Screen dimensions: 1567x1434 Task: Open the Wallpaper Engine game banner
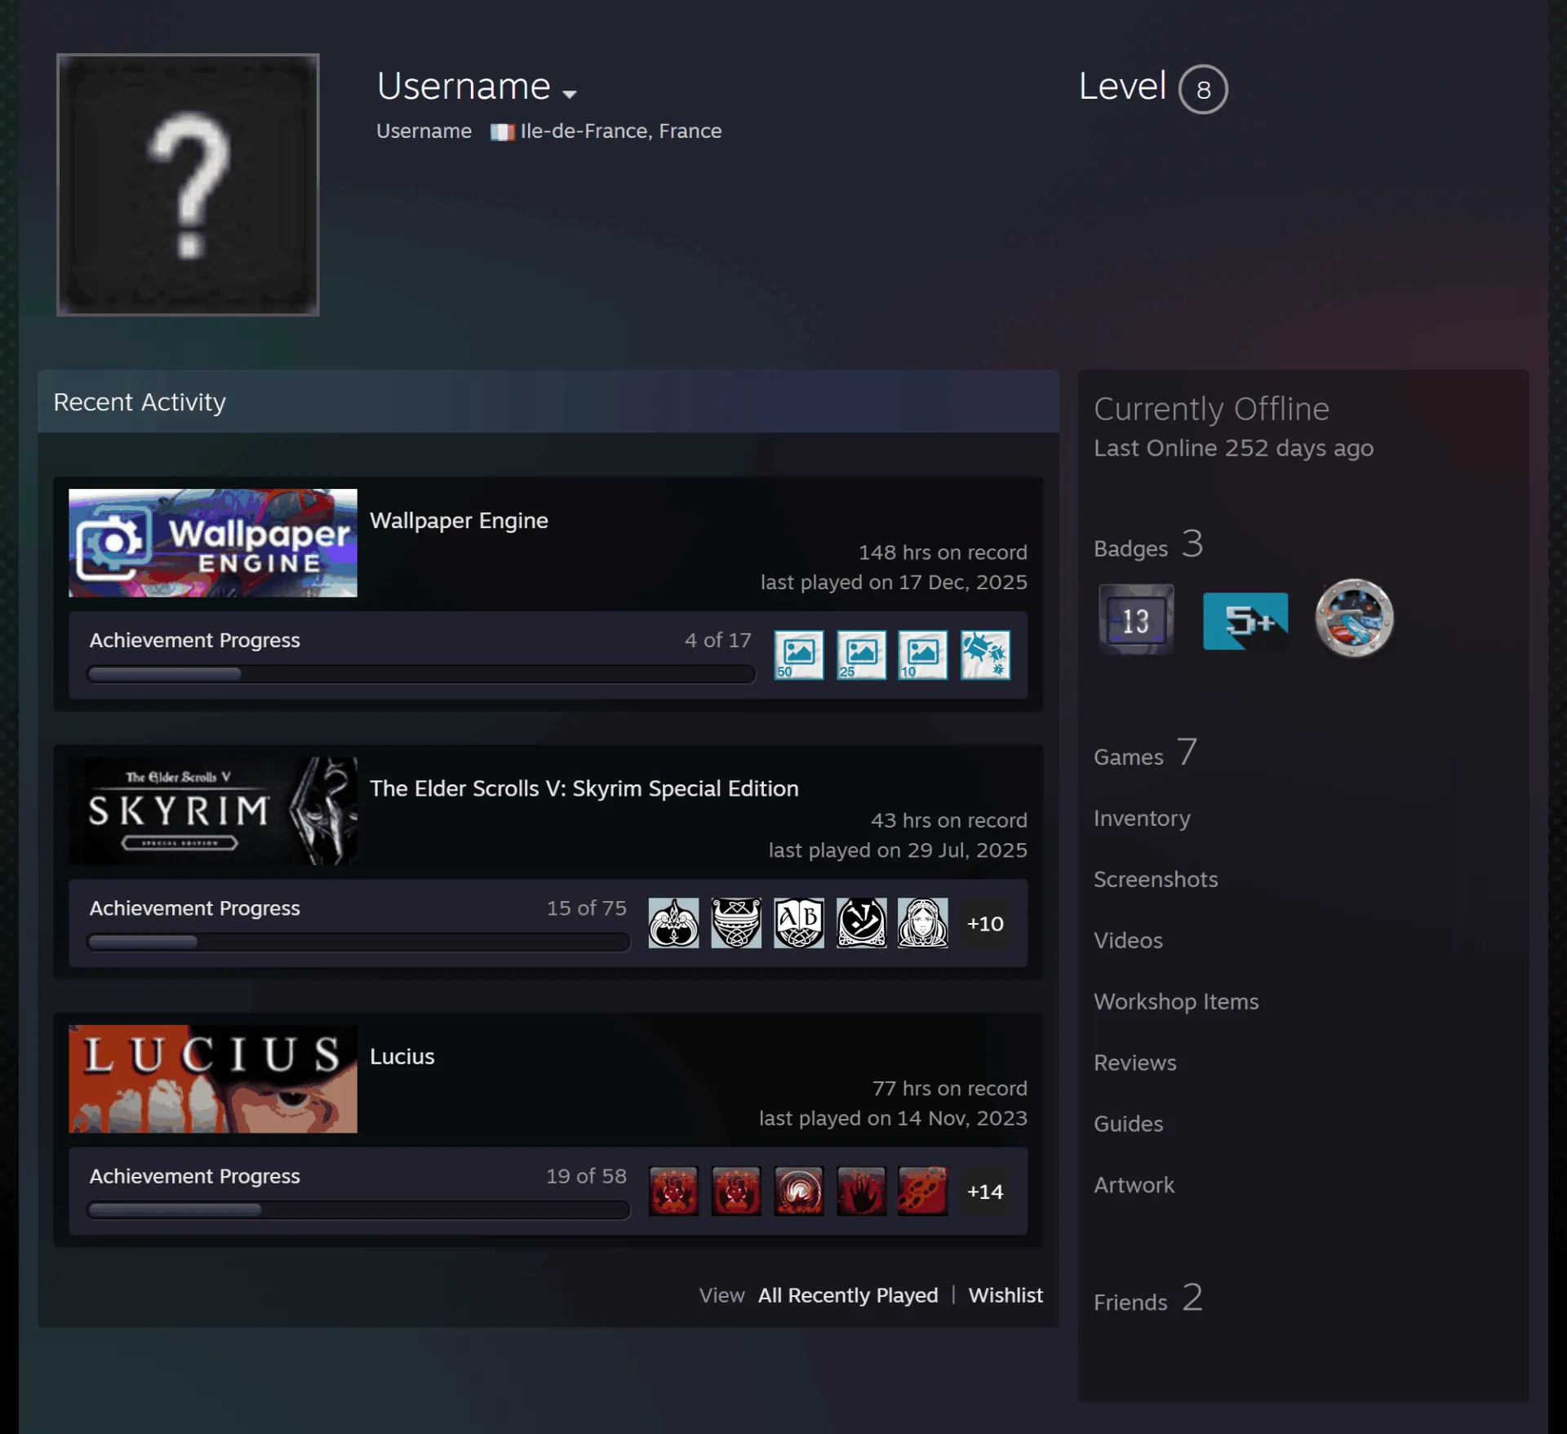point(213,543)
